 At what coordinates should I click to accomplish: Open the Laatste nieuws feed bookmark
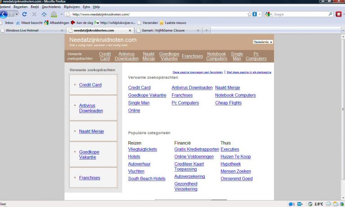[x=173, y=22]
